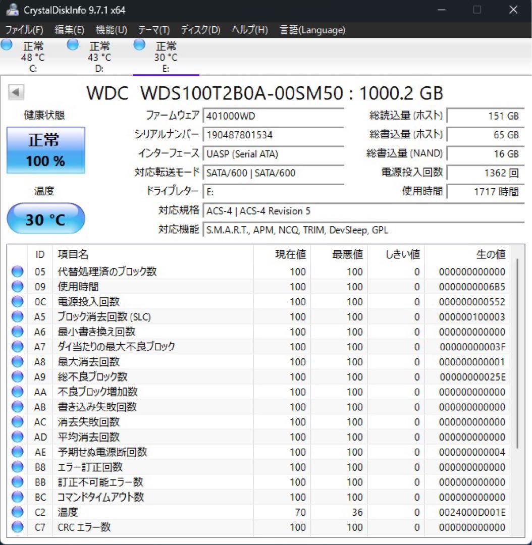Click the status lamp beside CRC エラー数
Image resolution: width=532 pixels, height=545 pixels.
click(x=17, y=527)
